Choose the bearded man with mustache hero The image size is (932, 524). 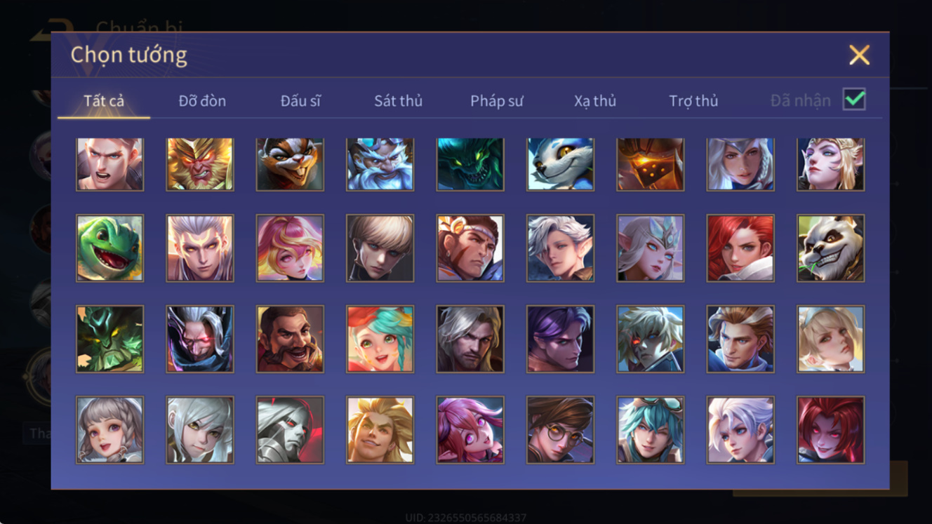[x=290, y=339]
